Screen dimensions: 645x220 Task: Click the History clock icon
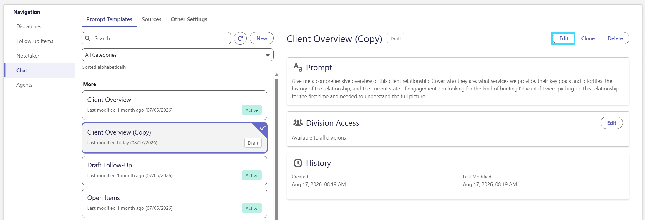click(x=298, y=163)
